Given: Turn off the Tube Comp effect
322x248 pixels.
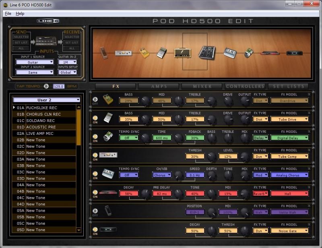Looking at the screenshot, I should [x=95, y=155].
